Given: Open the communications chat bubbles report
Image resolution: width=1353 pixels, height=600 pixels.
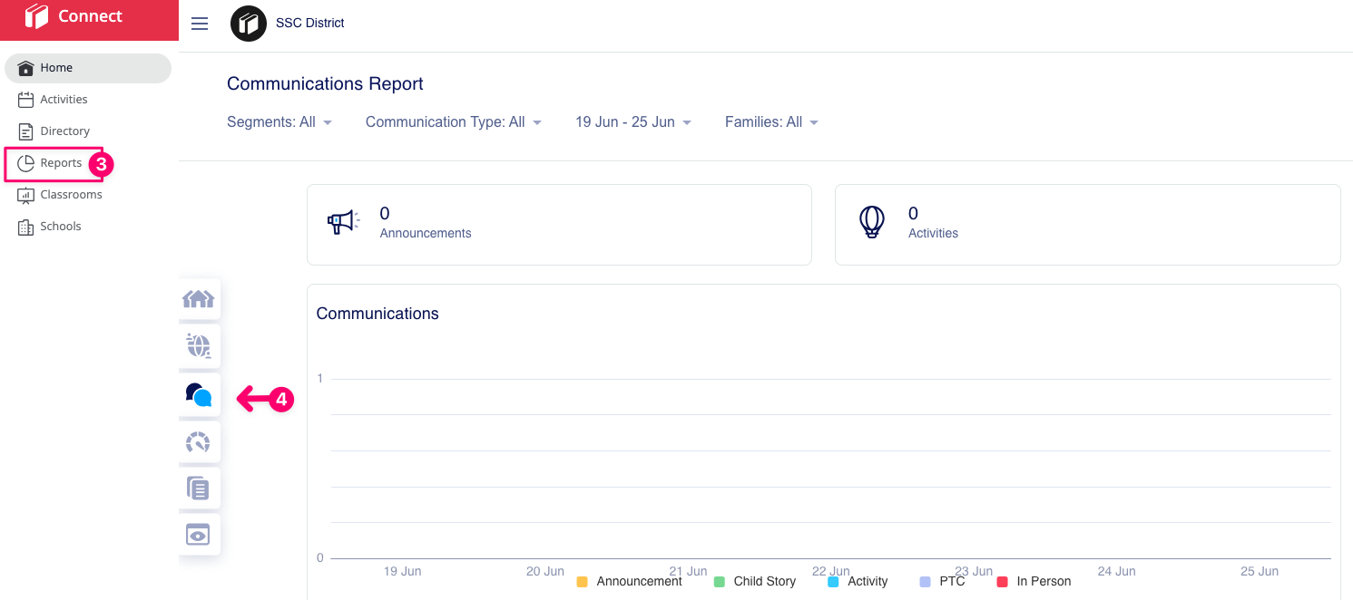Looking at the screenshot, I should pyautogui.click(x=199, y=394).
